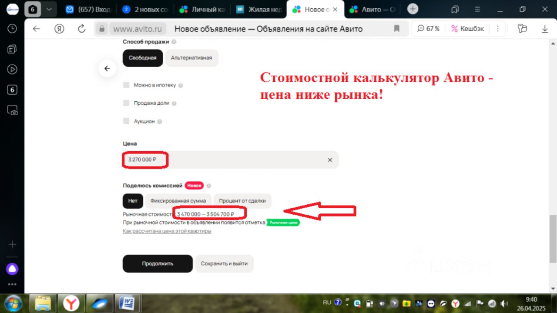
Task: Select Свободная sale method
Action: click(143, 58)
